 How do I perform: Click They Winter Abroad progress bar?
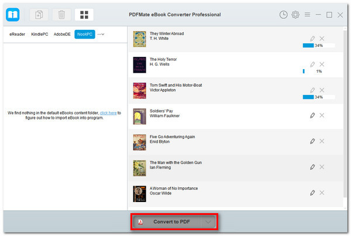coord(319,46)
